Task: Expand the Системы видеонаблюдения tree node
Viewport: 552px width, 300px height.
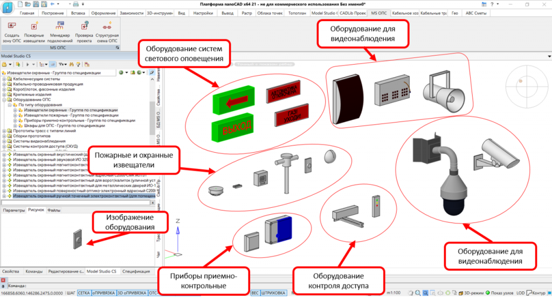Action: pyautogui.click(x=5, y=141)
